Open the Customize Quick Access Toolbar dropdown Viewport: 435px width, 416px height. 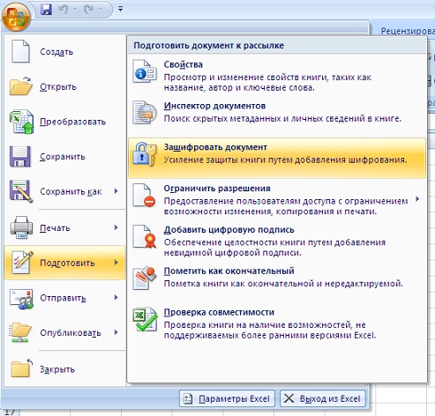point(120,9)
